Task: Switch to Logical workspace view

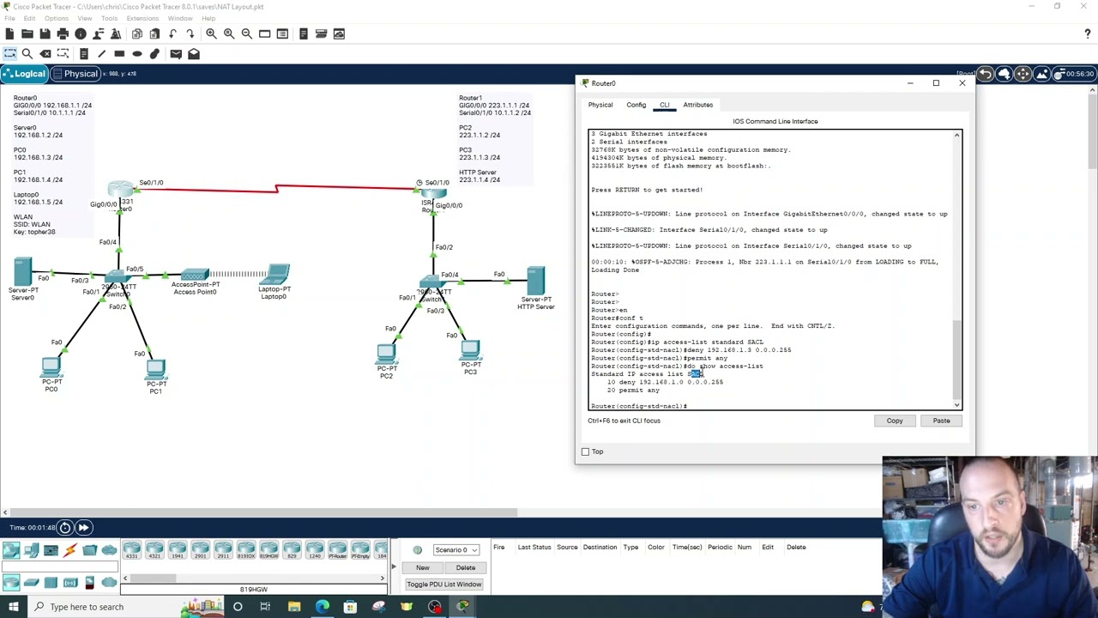Action: tap(24, 74)
